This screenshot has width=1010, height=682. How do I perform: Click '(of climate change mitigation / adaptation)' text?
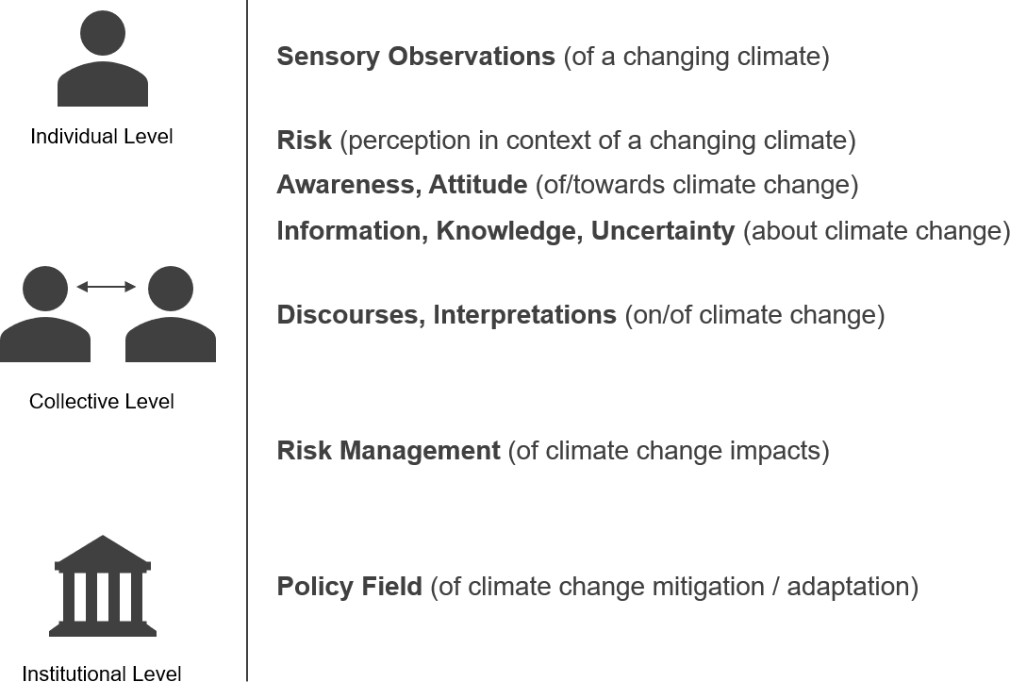(x=674, y=587)
